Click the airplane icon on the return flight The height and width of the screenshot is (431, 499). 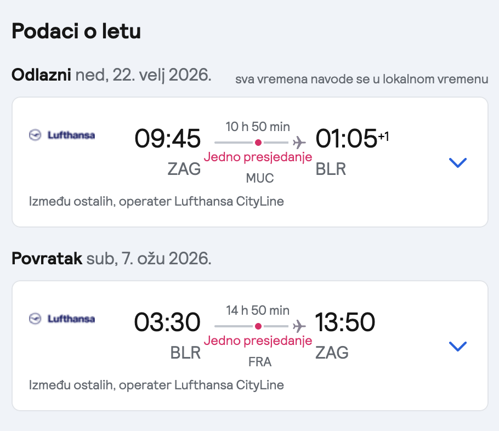(298, 326)
